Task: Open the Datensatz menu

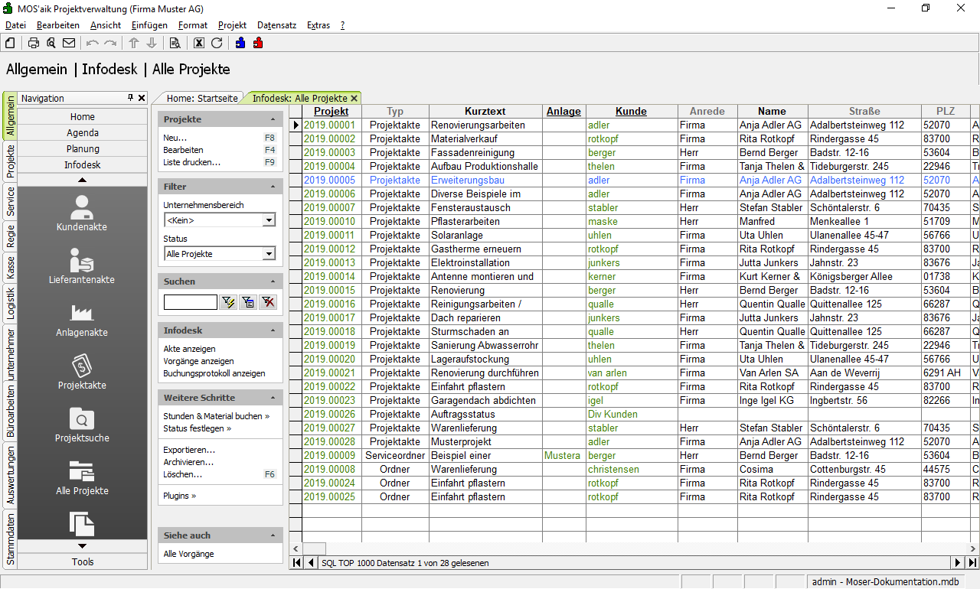Action: (276, 25)
